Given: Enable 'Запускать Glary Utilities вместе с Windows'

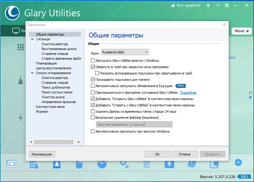Looking at the screenshot, I should pos(93,61).
